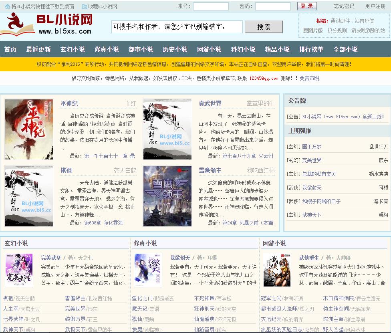
Task: Click the bookmark icon beside 收藏BL小说网
Action: [x=85, y=6]
